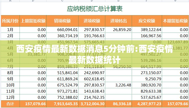
Task: Select the 515,841.04 cell
Action: (x=62, y=73)
